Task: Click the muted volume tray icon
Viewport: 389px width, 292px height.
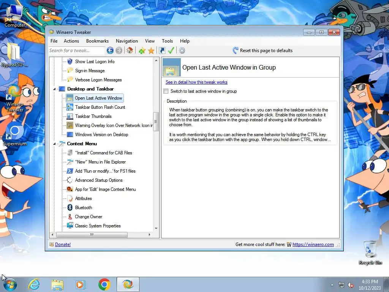Action: [x=351, y=285]
